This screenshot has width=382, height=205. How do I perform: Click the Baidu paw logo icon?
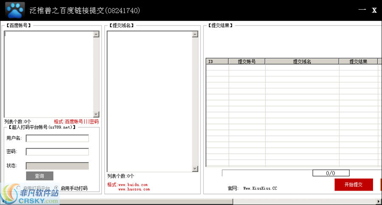coord(15,10)
